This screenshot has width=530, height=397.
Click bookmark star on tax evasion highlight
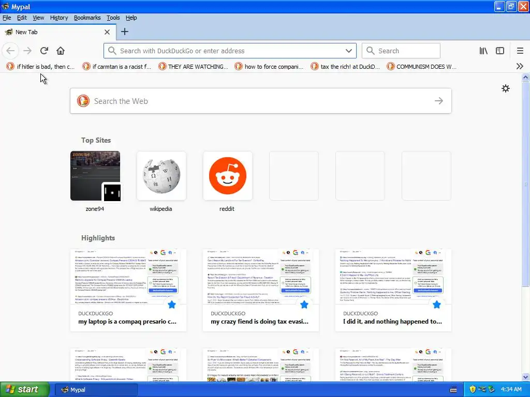304,304
